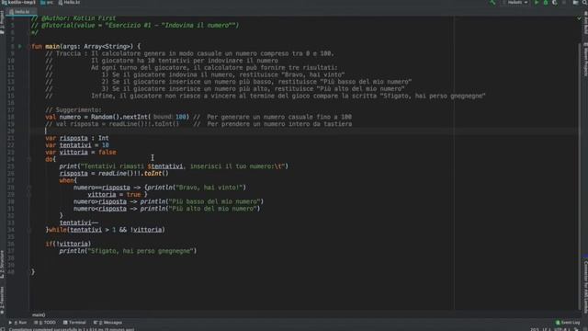
Task: Open the Project Structure folder icon
Action: pos(576,3)
